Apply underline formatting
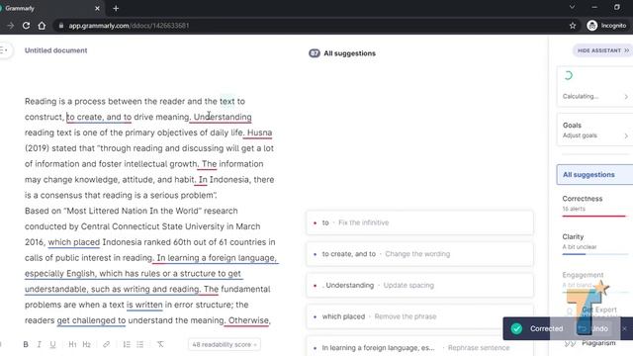This screenshot has height=356, width=633. pos(52,344)
